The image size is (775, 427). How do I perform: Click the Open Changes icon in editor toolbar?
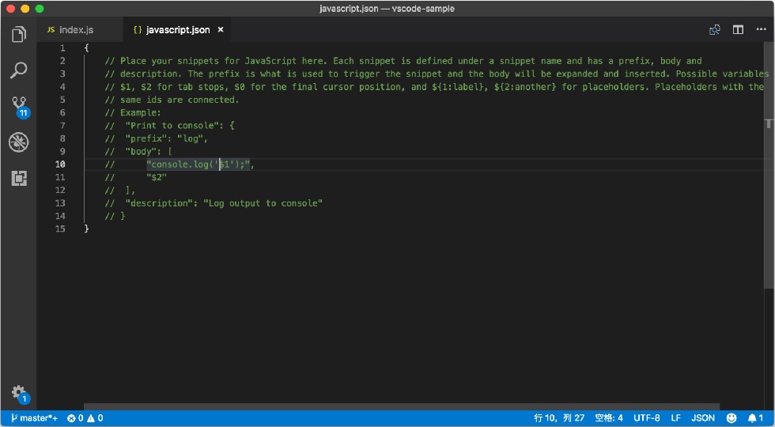pyautogui.click(x=715, y=30)
